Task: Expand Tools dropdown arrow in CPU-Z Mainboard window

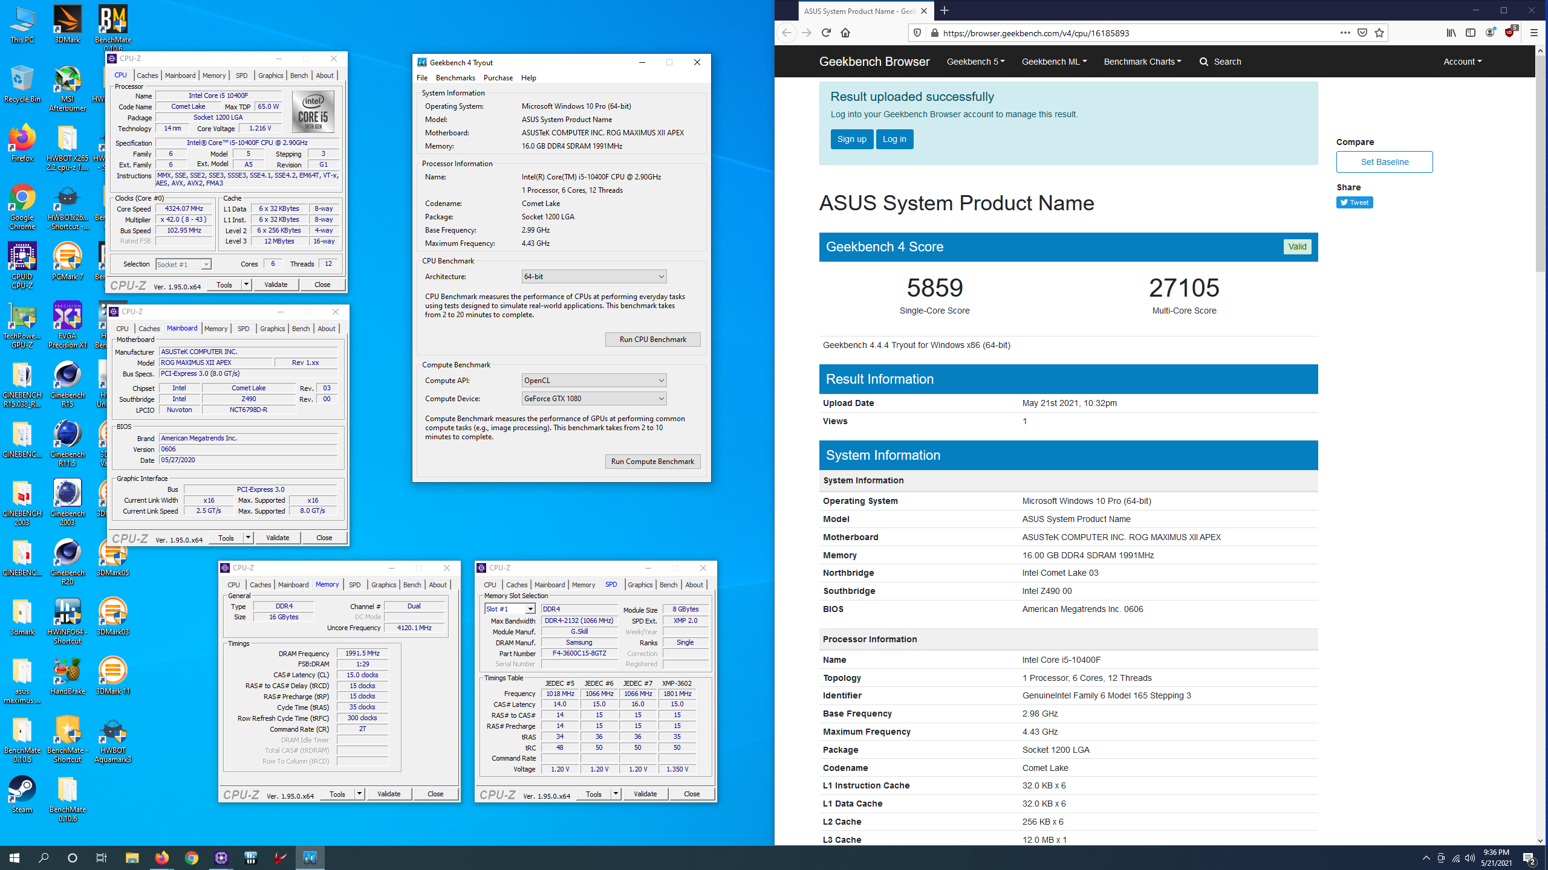Action: pyautogui.click(x=248, y=538)
